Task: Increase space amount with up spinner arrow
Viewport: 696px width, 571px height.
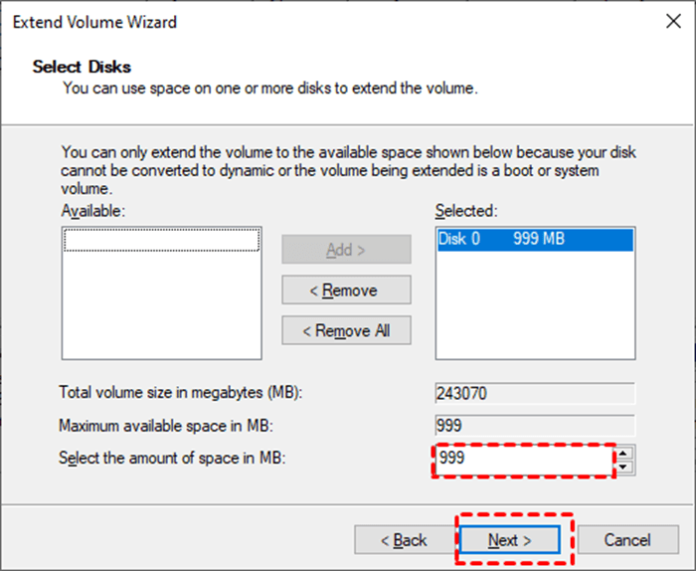Action: [x=625, y=455]
